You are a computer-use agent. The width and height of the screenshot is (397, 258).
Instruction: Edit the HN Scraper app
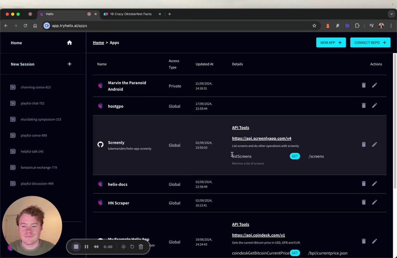(374, 202)
